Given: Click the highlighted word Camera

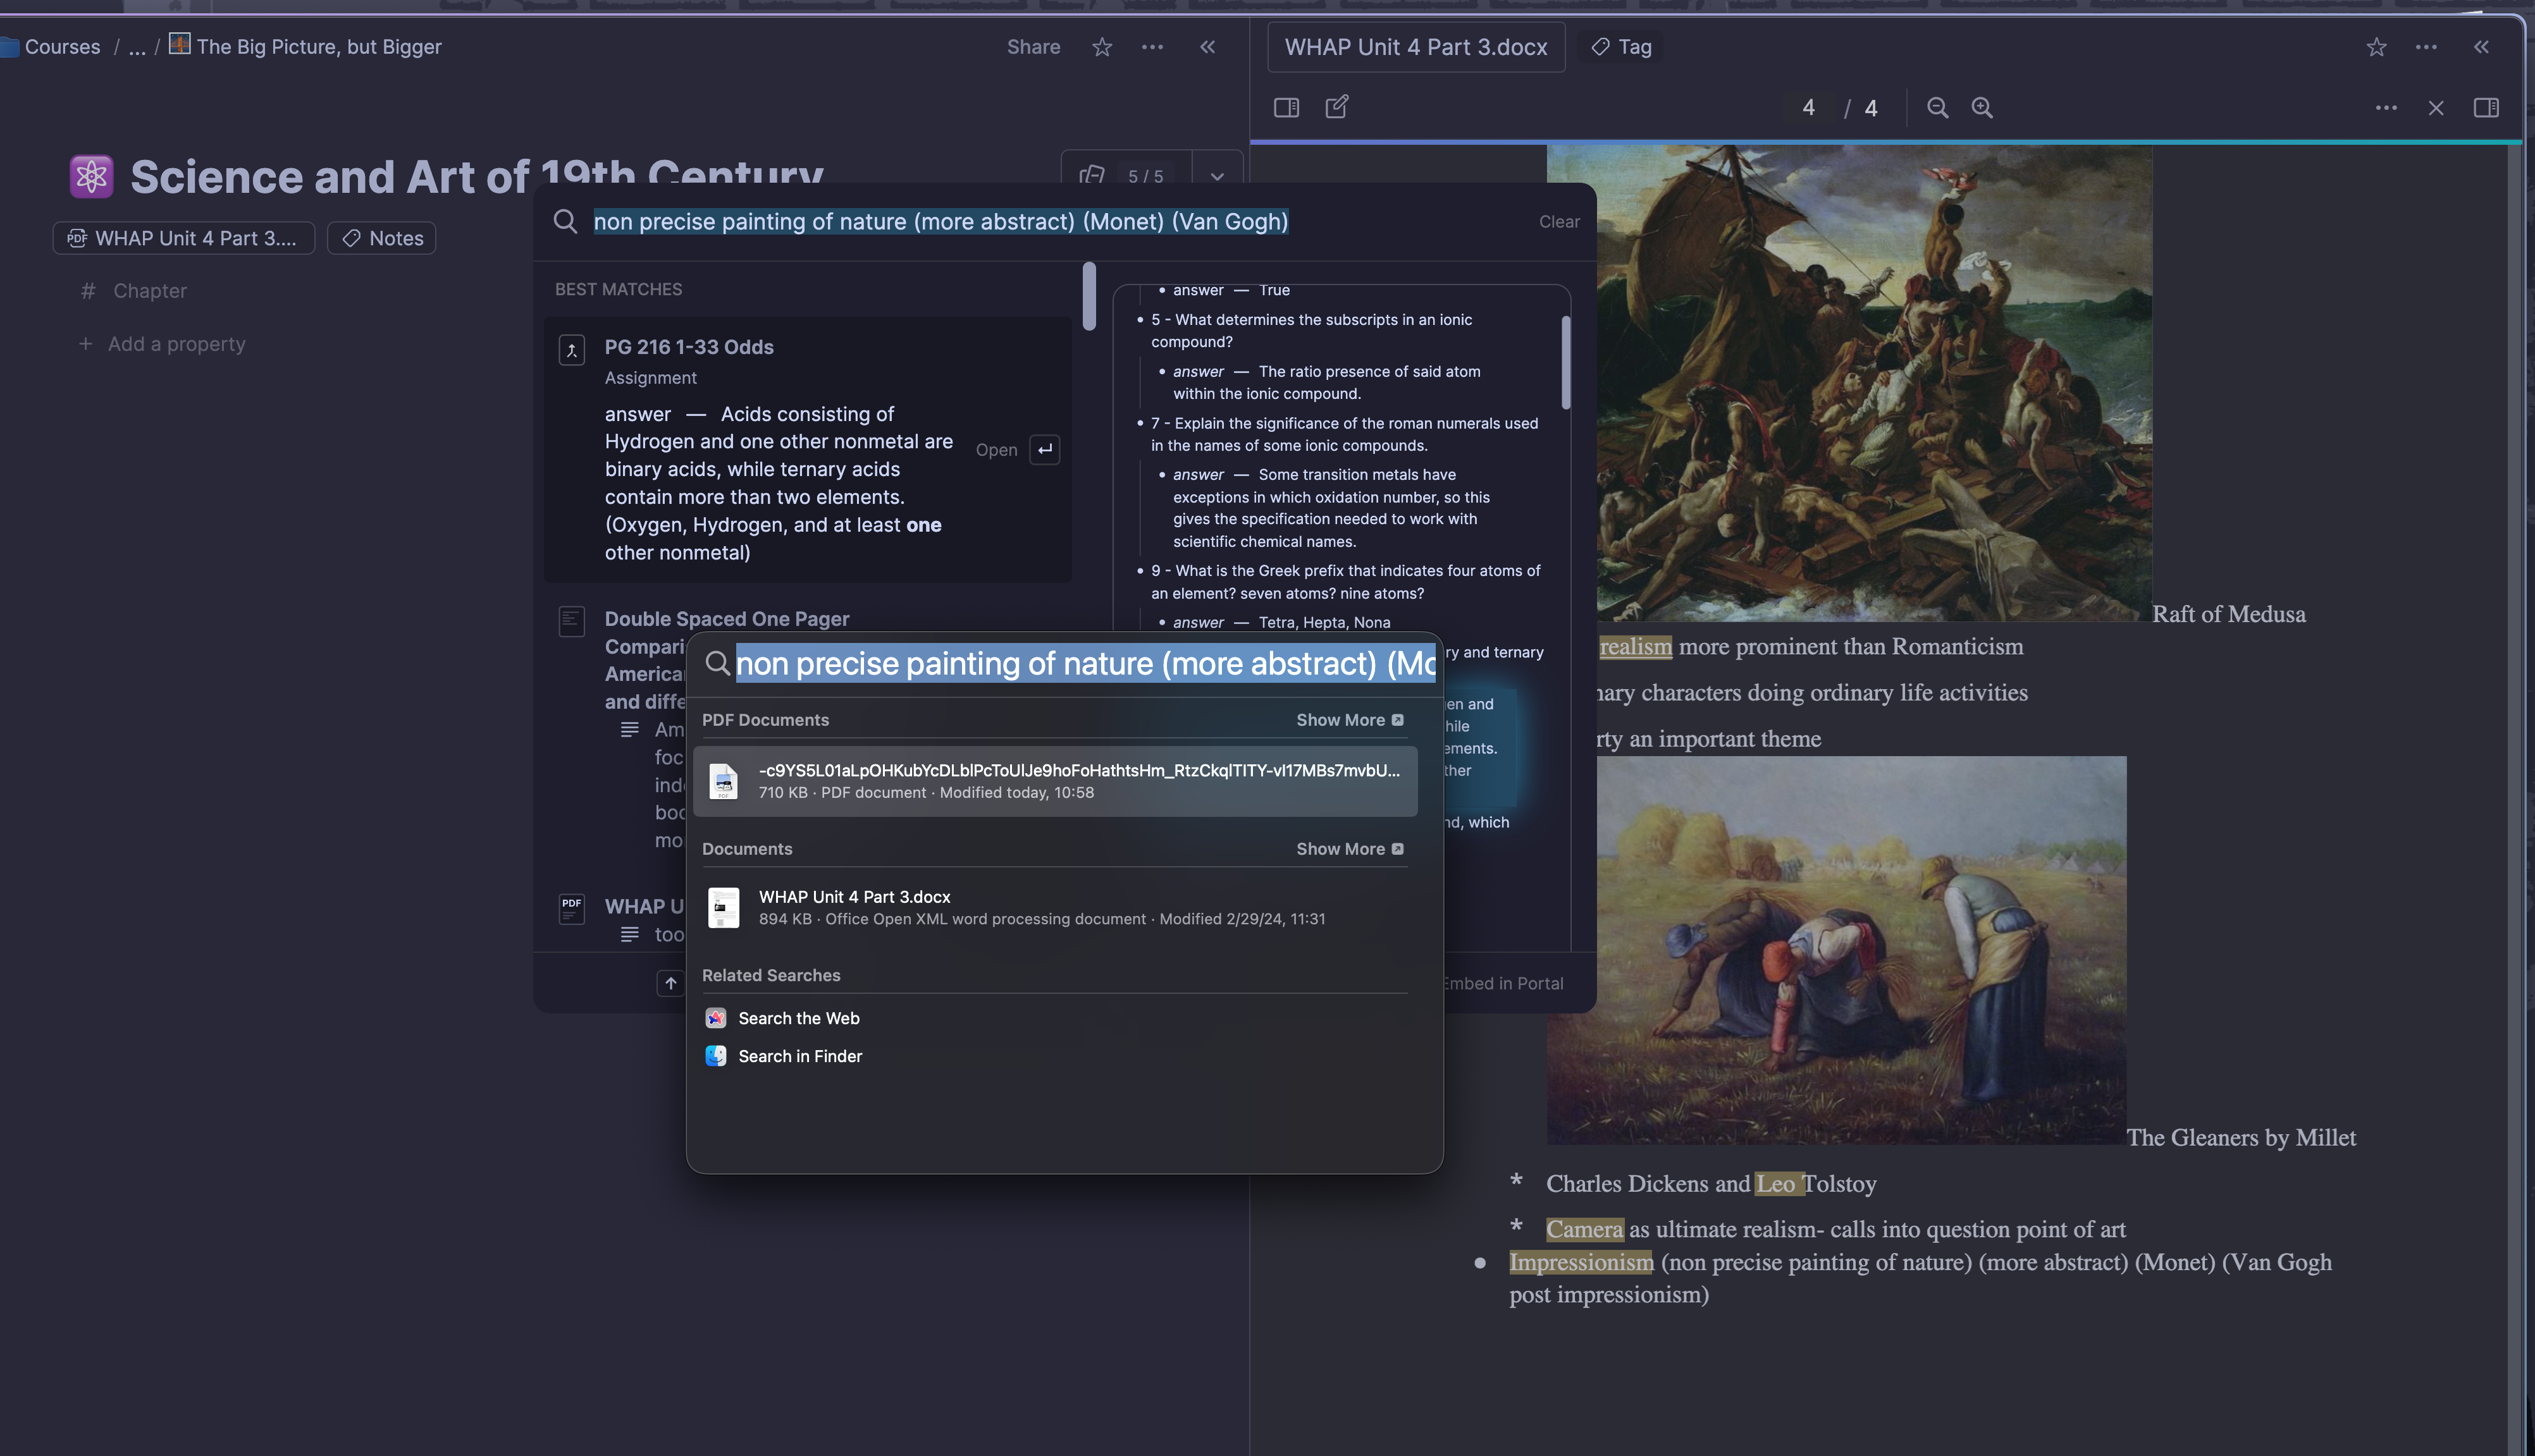Looking at the screenshot, I should pyautogui.click(x=1584, y=1229).
